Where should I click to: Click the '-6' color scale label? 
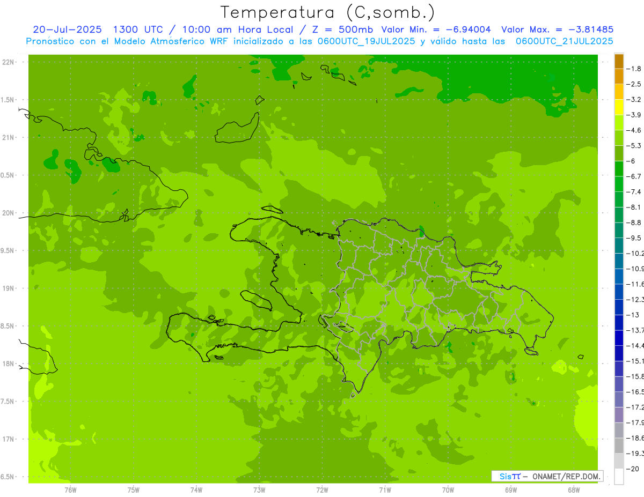point(632,161)
